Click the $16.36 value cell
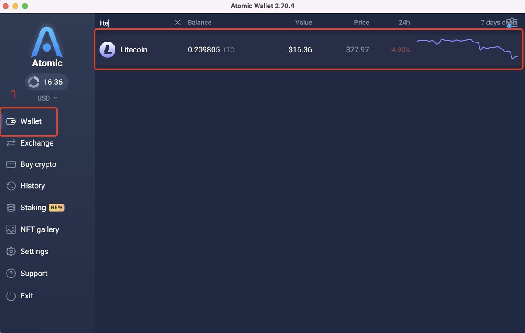Screen dimensions: 525x333 [300, 50]
